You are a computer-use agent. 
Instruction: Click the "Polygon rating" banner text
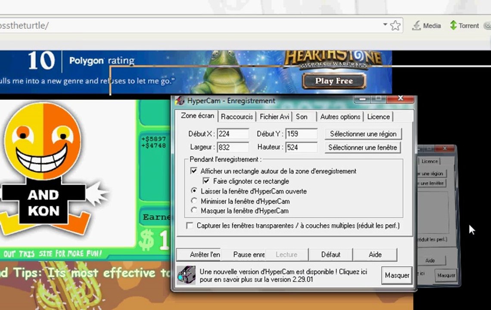pyautogui.click(x=102, y=60)
